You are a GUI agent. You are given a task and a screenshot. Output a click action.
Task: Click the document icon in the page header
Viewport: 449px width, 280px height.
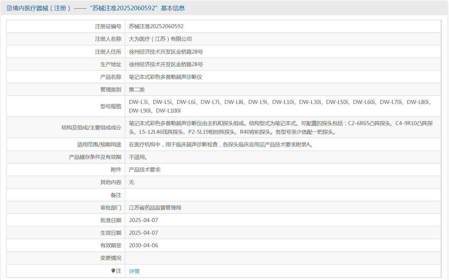pos(9,8)
